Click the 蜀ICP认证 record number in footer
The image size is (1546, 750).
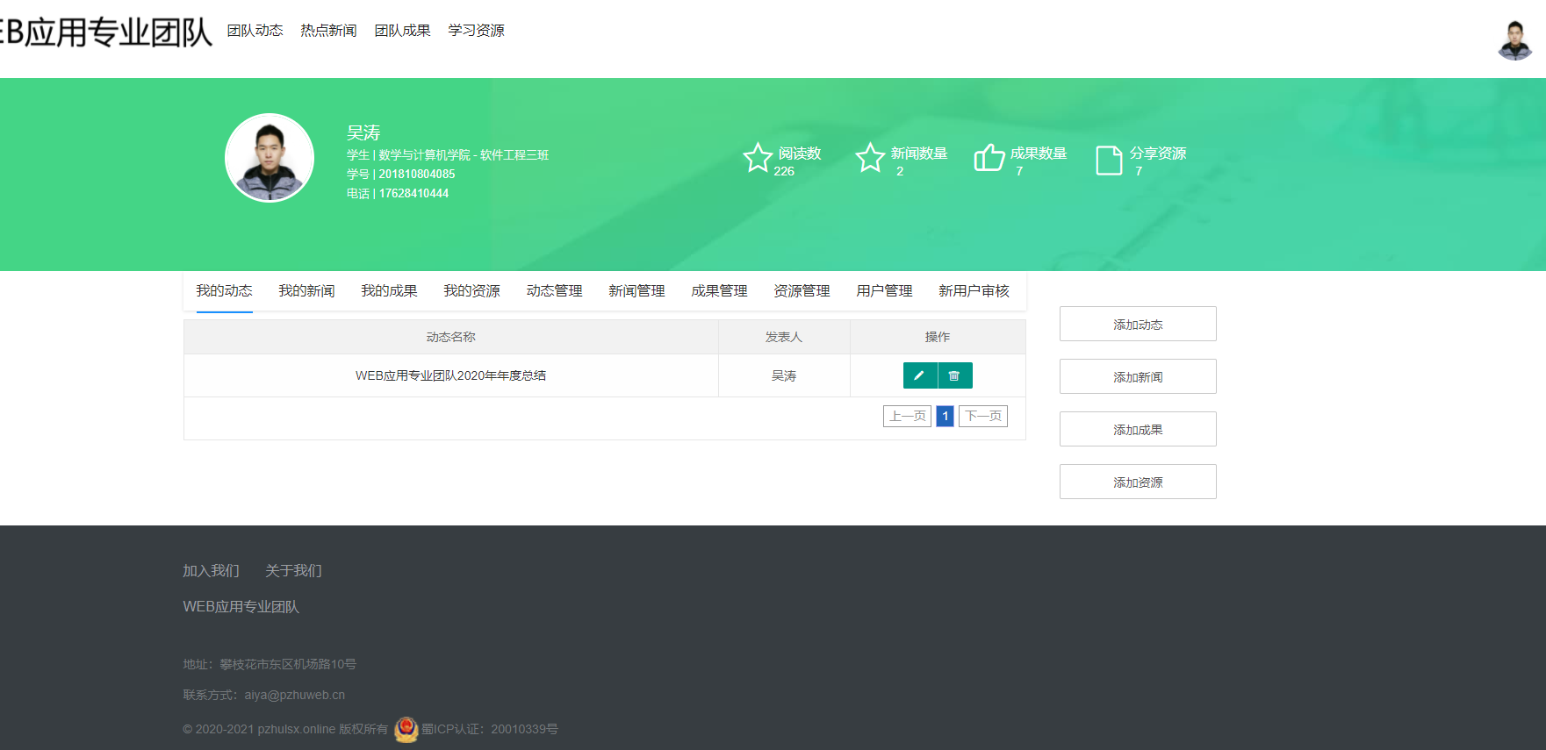(x=489, y=729)
